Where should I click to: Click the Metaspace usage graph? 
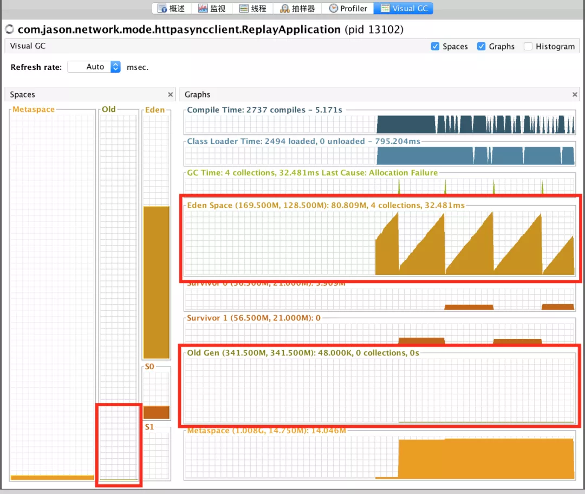(x=379, y=455)
